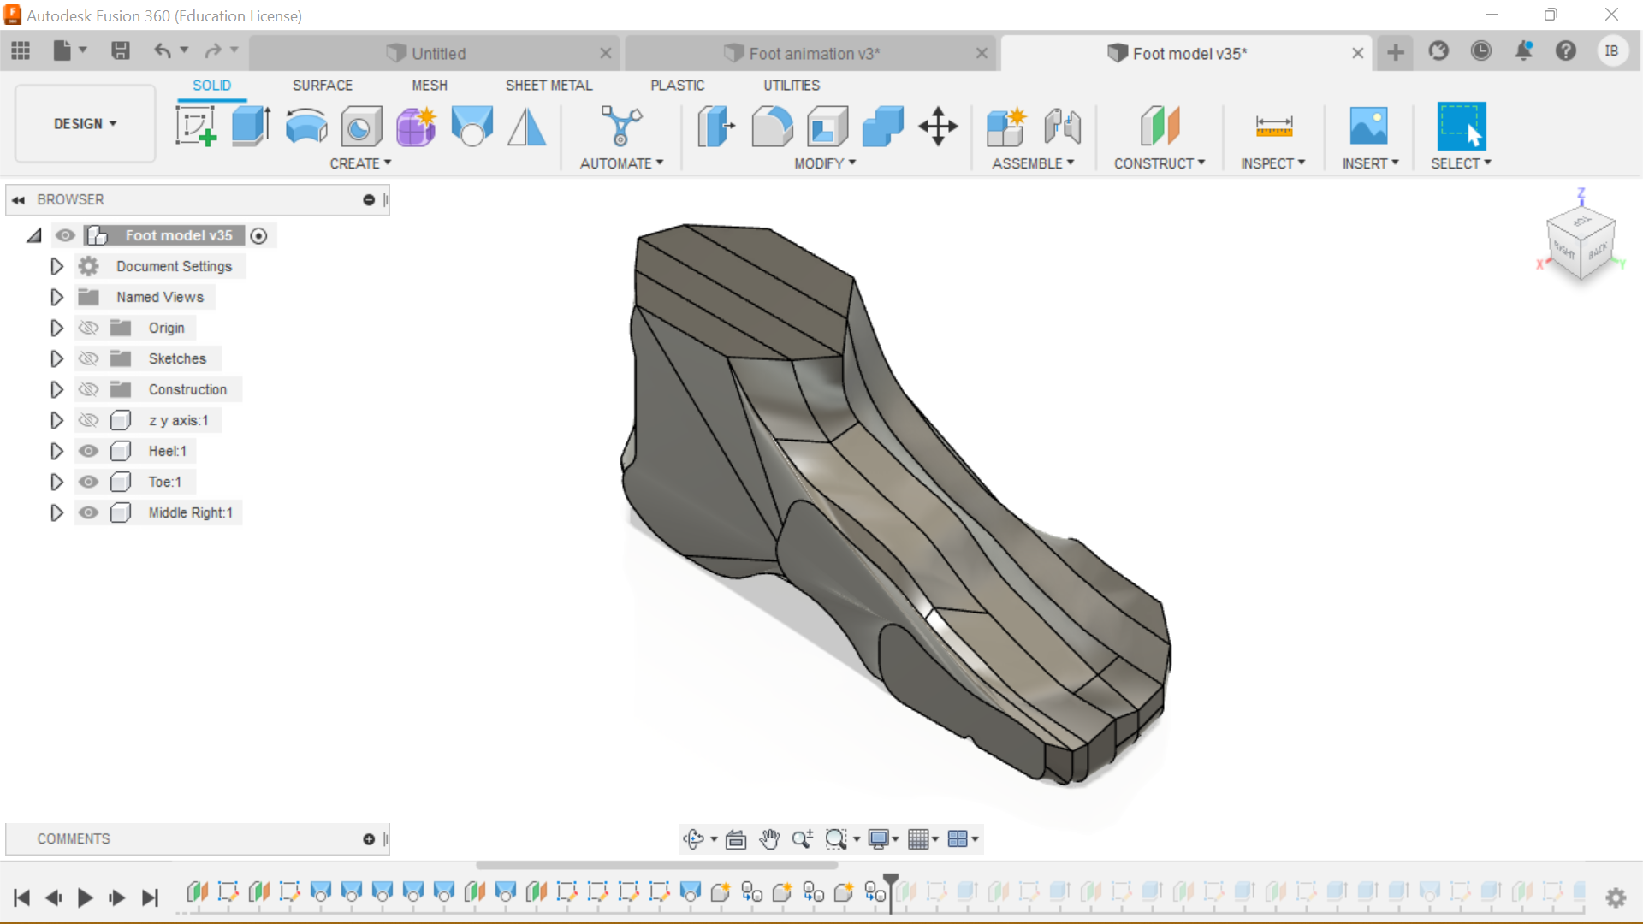The image size is (1643, 924).
Task: Click the Save icon in the title toolbar
Action: coord(121,51)
